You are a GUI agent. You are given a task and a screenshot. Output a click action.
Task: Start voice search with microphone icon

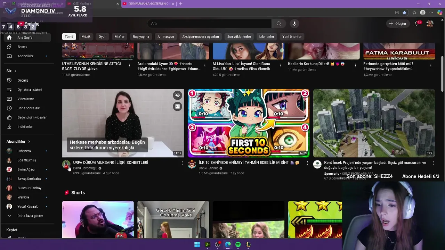click(294, 24)
